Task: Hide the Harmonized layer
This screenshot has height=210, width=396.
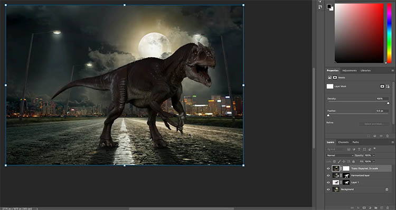Action: coord(328,175)
